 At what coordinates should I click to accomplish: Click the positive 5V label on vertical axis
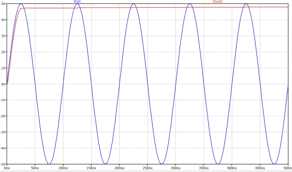click(x=3, y=4)
